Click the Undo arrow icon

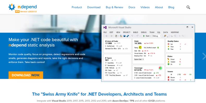(132, 36)
